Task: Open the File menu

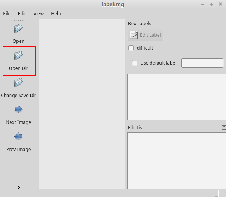Action: 7,14
